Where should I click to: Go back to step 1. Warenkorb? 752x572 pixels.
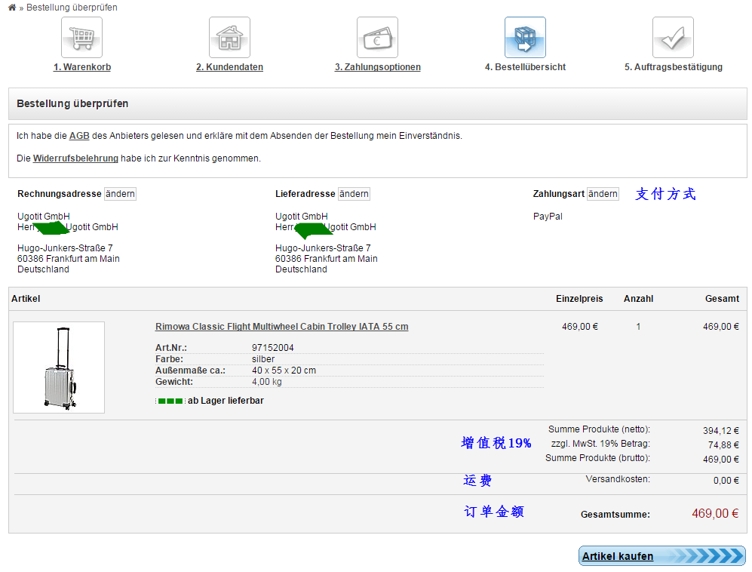[x=82, y=67]
